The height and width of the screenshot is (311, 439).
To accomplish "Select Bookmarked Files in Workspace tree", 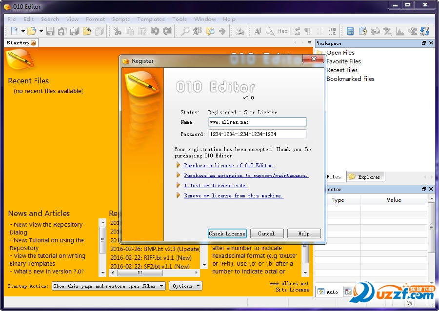I will (x=350, y=79).
